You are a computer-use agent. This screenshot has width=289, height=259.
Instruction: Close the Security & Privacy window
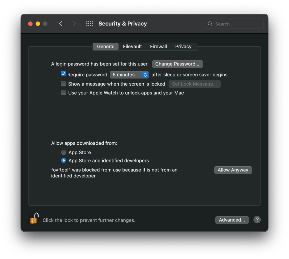pyautogui.click(x=31, y=24)
